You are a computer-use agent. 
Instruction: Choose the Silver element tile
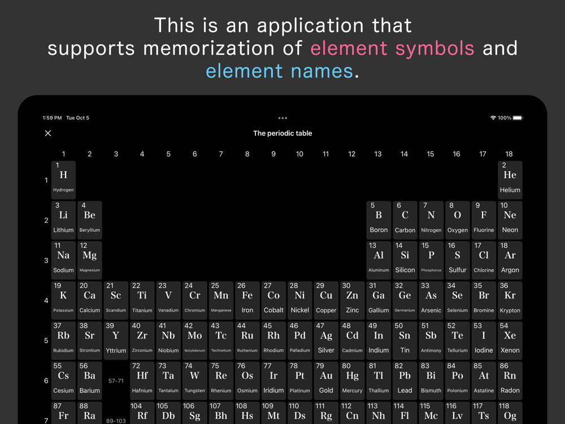tap(326, 341)
